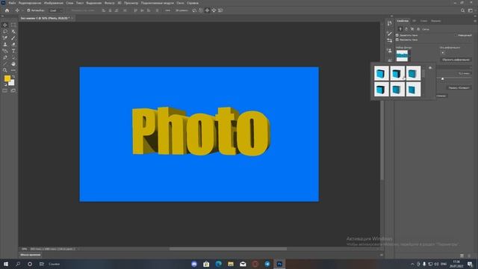
Task: Select the Brush tool
Action: coord(13,38)
